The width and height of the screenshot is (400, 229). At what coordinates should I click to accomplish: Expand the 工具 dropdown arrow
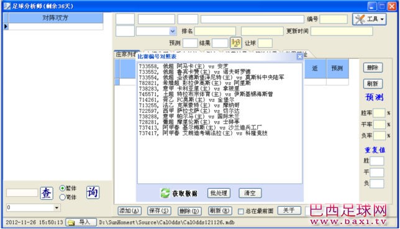tap(382, 19)
